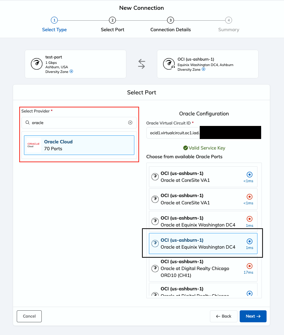Click the Oracle Cloud logo thumbnail
The image size is (284, 335).
(33, 145)
